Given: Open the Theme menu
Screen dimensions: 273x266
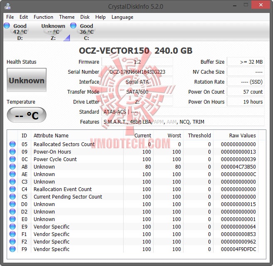Looking at the screenshot, I should coord(67,17).
